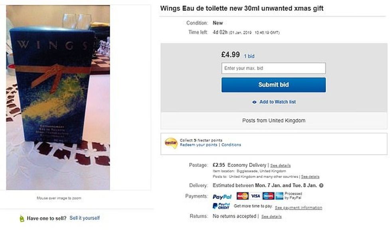The height and width of the screenshot is (237, 391).
Task: View See details for Economy Delivery postage
Action: coord(280,166)
